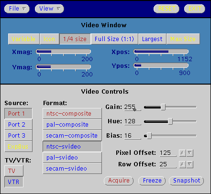This screenshot has width=211, height=194.
Task: Select the Icon size option
Action: [49, 39]
